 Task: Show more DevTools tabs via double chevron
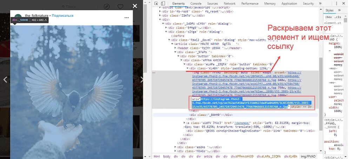tap(320, 4)
